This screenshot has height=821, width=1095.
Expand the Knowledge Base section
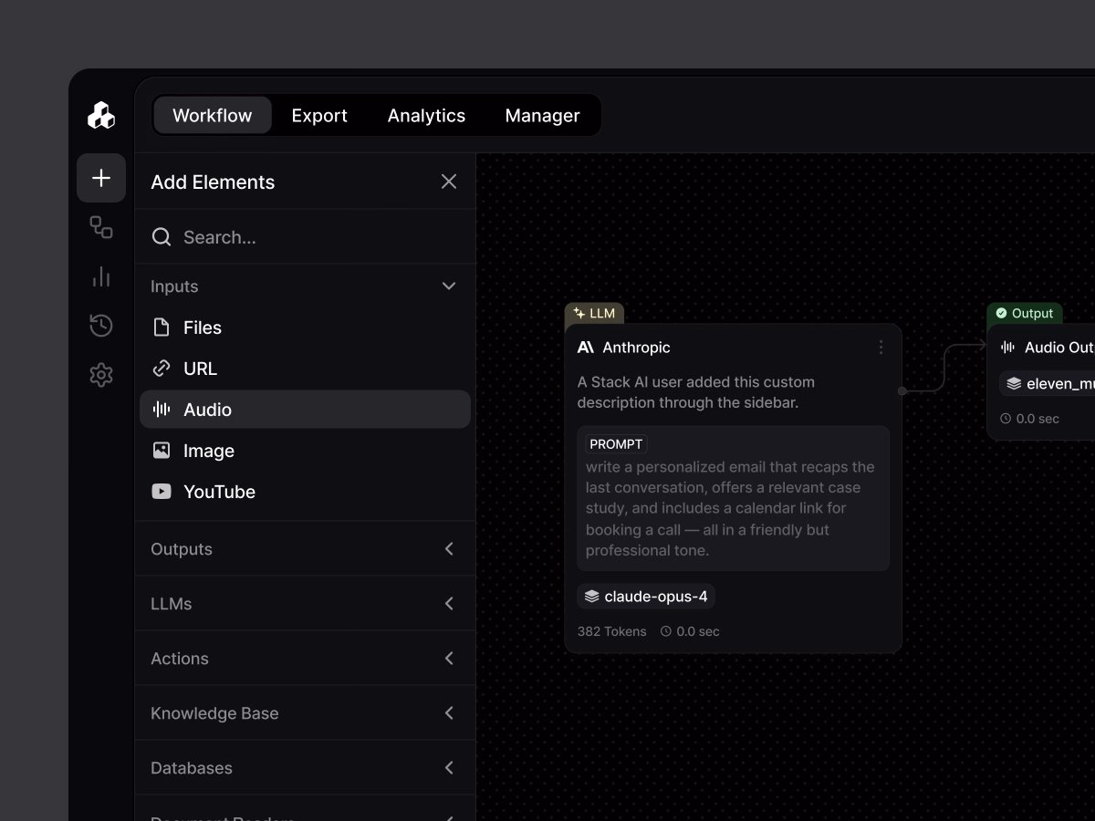click(306, 713)
